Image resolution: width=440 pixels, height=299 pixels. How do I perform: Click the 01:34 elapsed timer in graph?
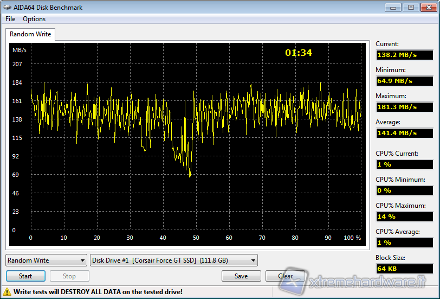click(299, 53)
